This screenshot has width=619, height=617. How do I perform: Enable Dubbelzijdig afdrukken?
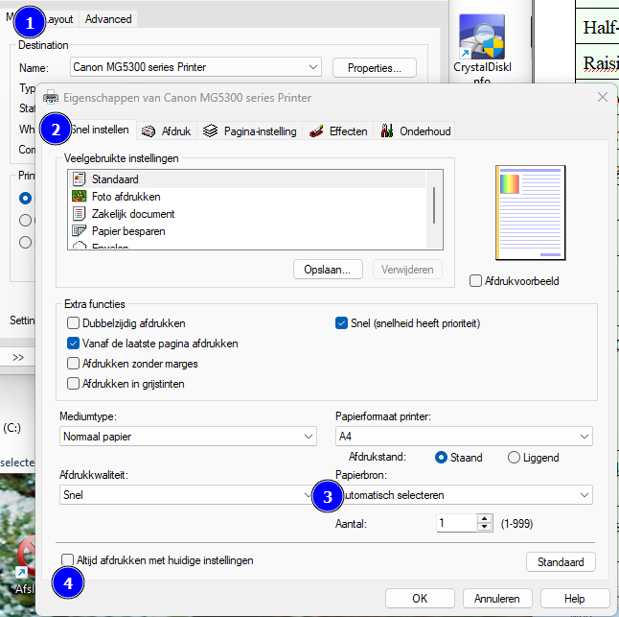[x=73, y=323]
